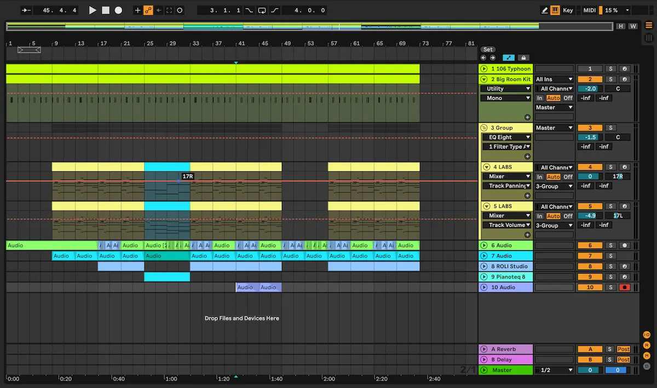Screen dimensions: 657x388
Task: Start playback with the Play button
Action: [x=93, y=10]
